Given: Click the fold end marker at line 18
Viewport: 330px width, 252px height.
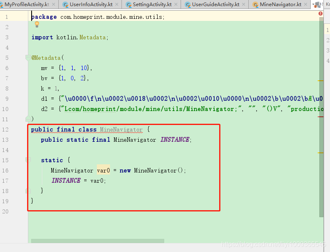Looking at the screenshot, I should [x=28, y=191].
